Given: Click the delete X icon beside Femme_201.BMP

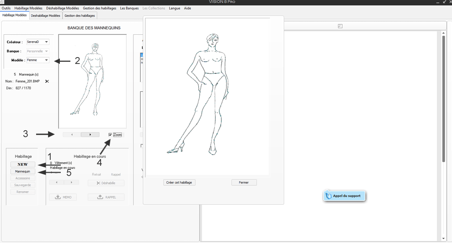Looking at the screenshot, I should coord(47,81).
